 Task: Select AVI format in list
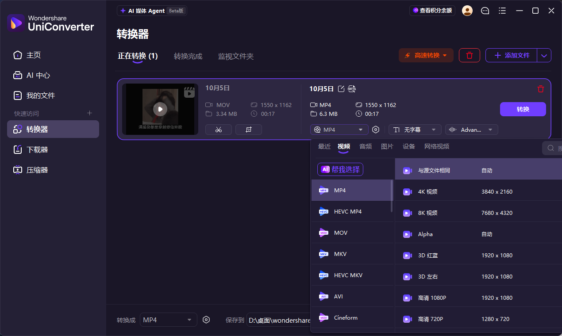click(351, 296)
